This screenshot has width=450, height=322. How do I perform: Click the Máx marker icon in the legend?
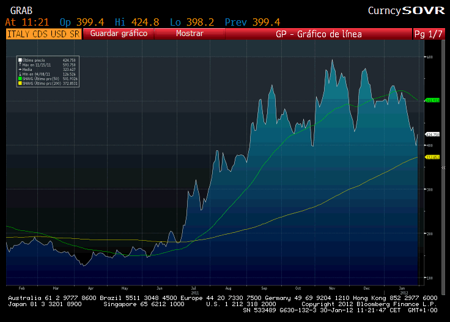[x=20, y=65]
